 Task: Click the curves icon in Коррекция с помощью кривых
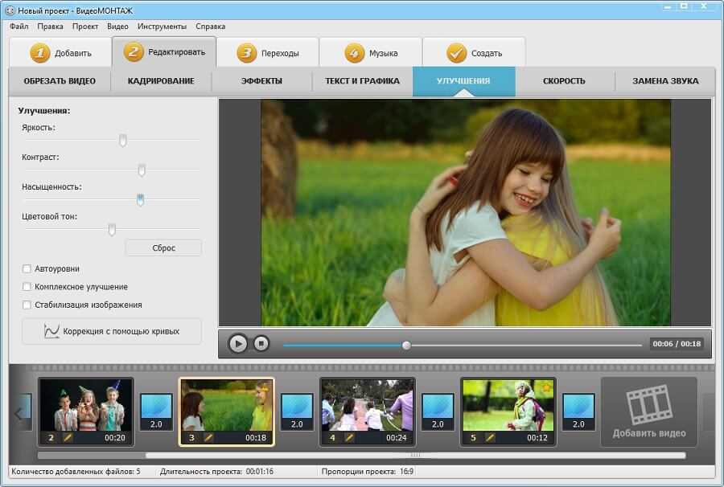click(51, 331)
